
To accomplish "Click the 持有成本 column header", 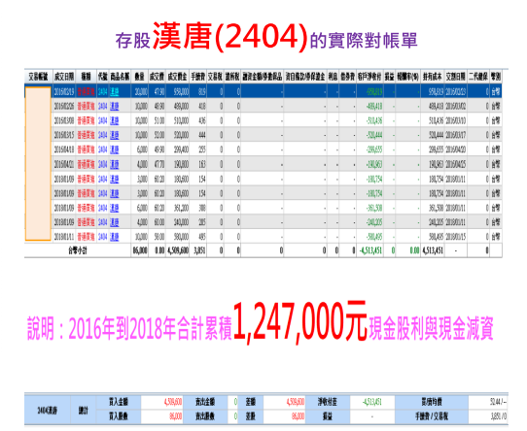I will coord(433,77).
